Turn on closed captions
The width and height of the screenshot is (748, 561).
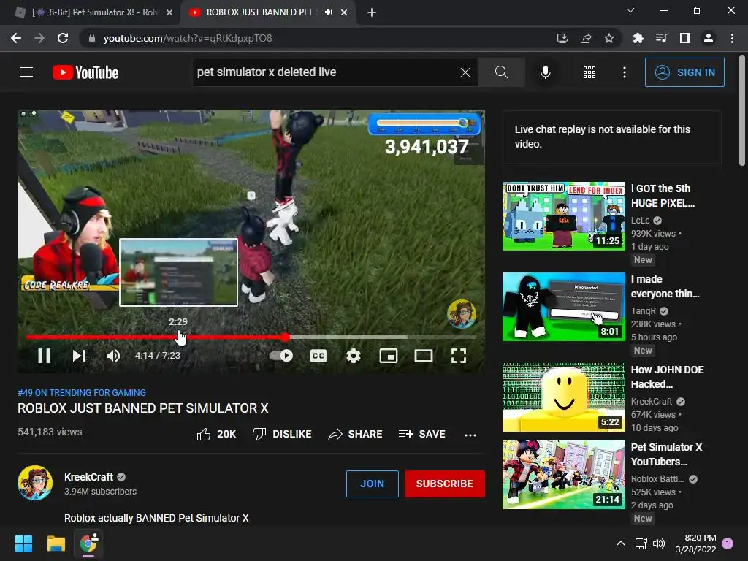click(x=318, y=356)
